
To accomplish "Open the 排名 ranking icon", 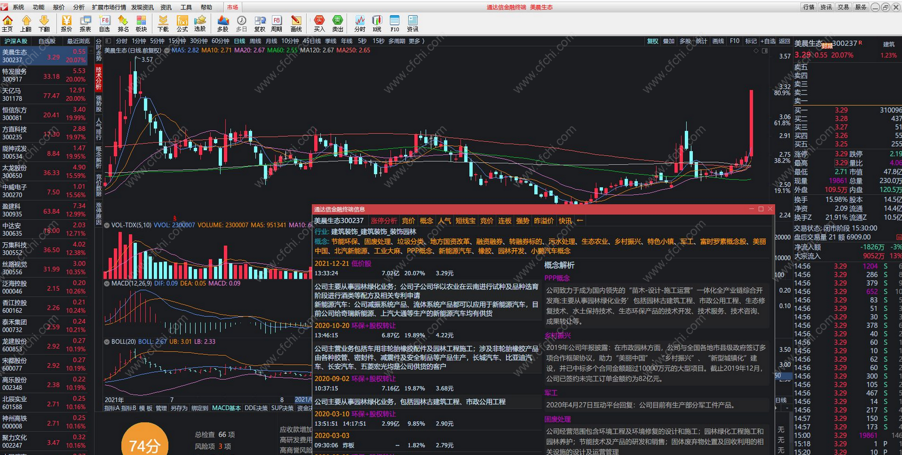I will pyautogui.click(x=123, y=23).
